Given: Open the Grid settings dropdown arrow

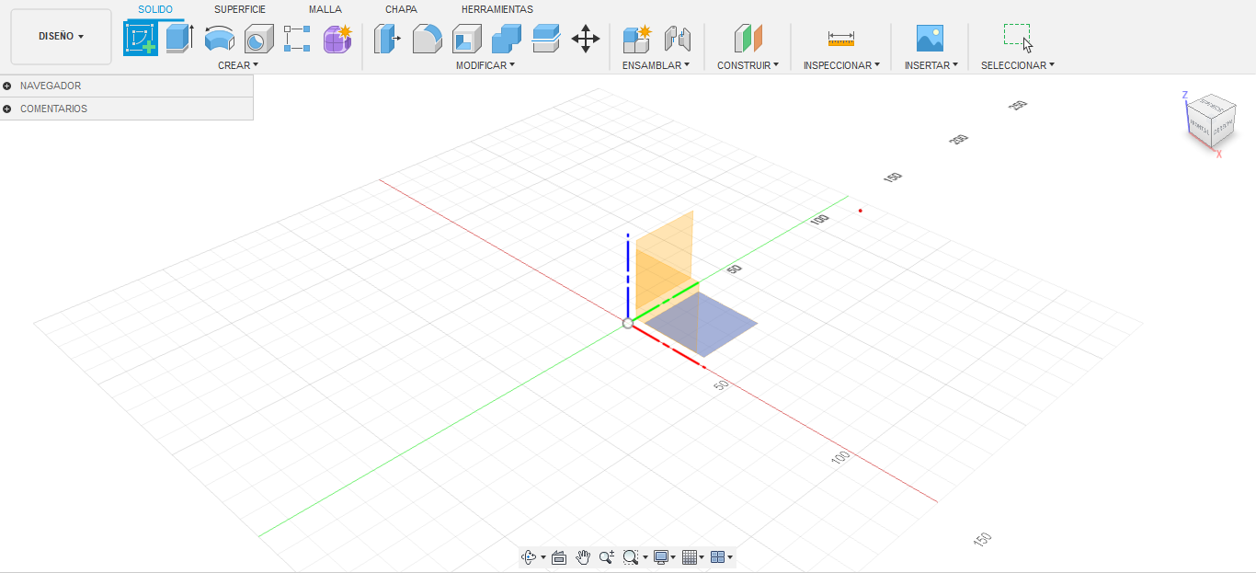Looking at the screenshot, I should (x=702, y=557).
